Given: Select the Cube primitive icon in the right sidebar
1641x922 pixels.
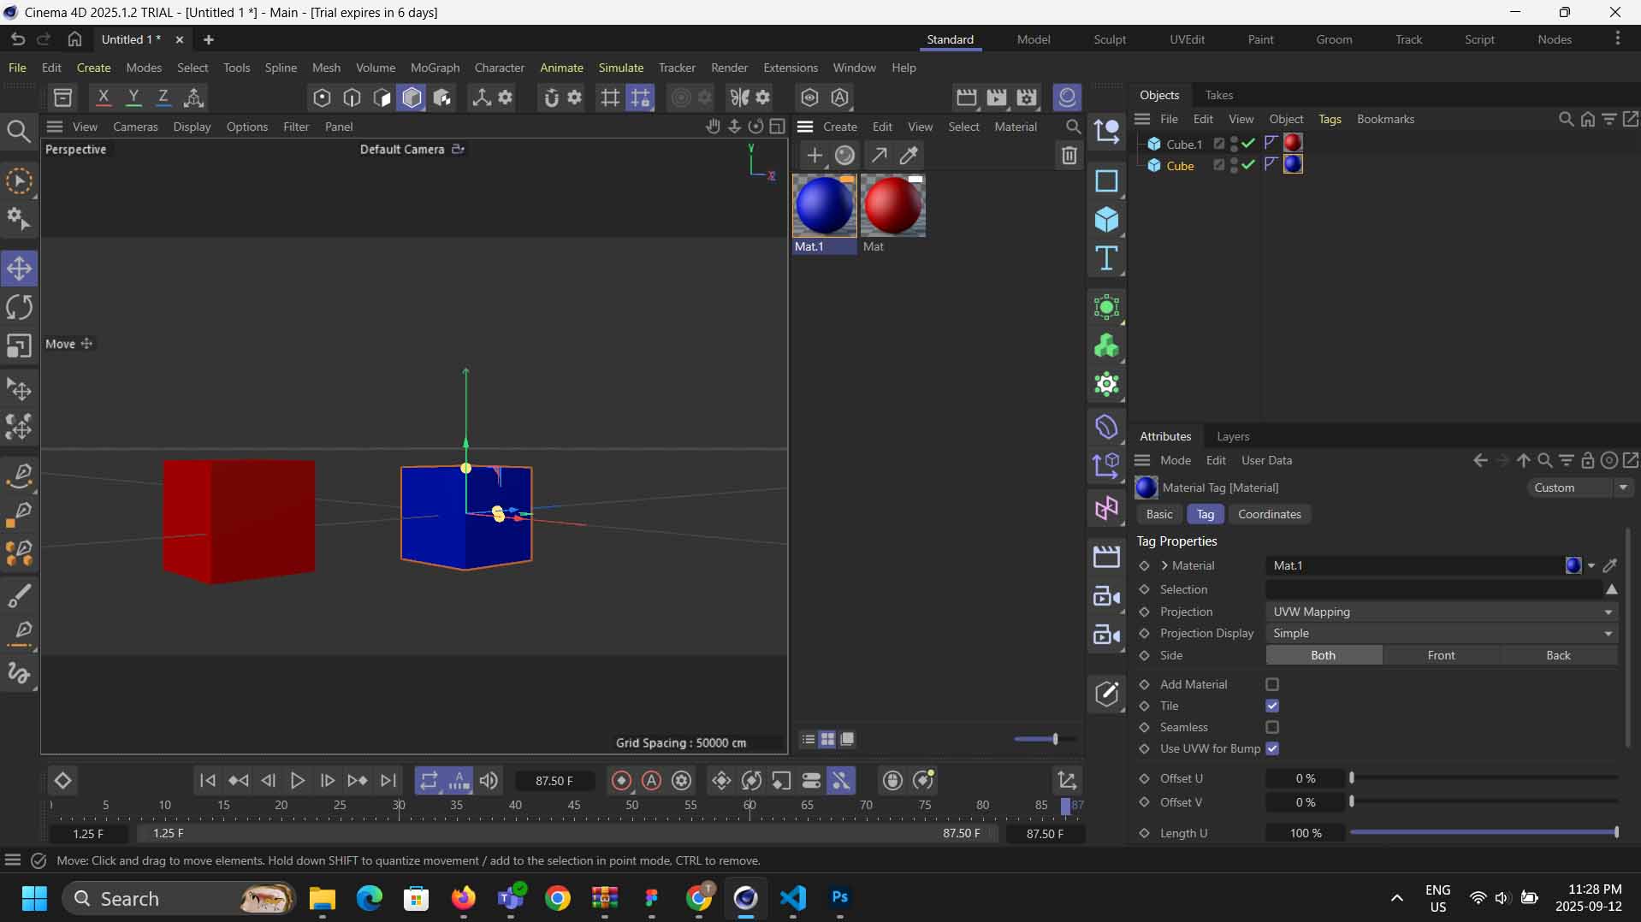Looking at the screenshot, I should click(x=1107, y=221).
